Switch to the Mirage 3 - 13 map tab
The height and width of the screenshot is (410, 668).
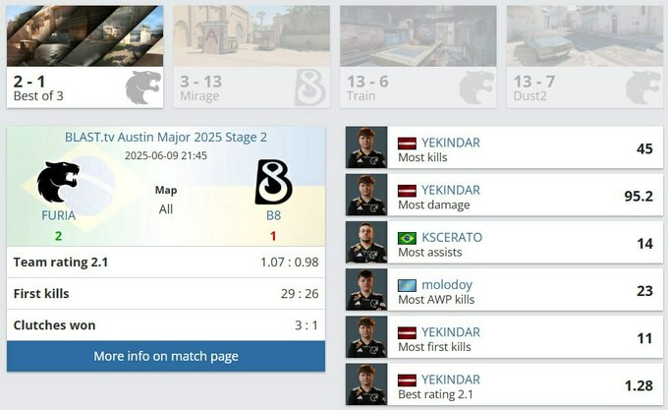tap(251, 57)
